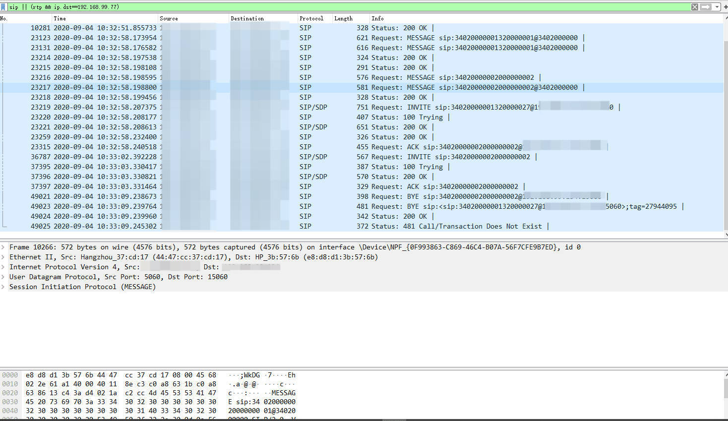Select packet 49024 Status 200 OK
Image resolution: width=728 pixels, height=421 pixels.
coord(362,216)
